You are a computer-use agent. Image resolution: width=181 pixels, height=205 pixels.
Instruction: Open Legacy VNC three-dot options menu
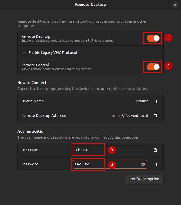[x=155, y=53]
